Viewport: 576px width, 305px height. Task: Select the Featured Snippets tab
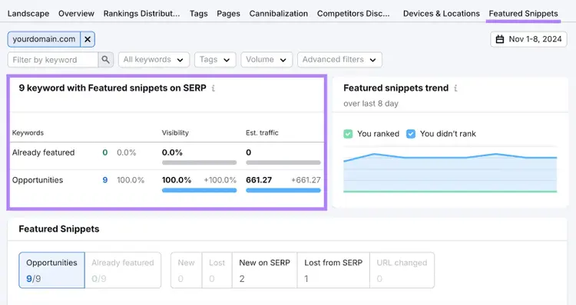pos(523,14)
